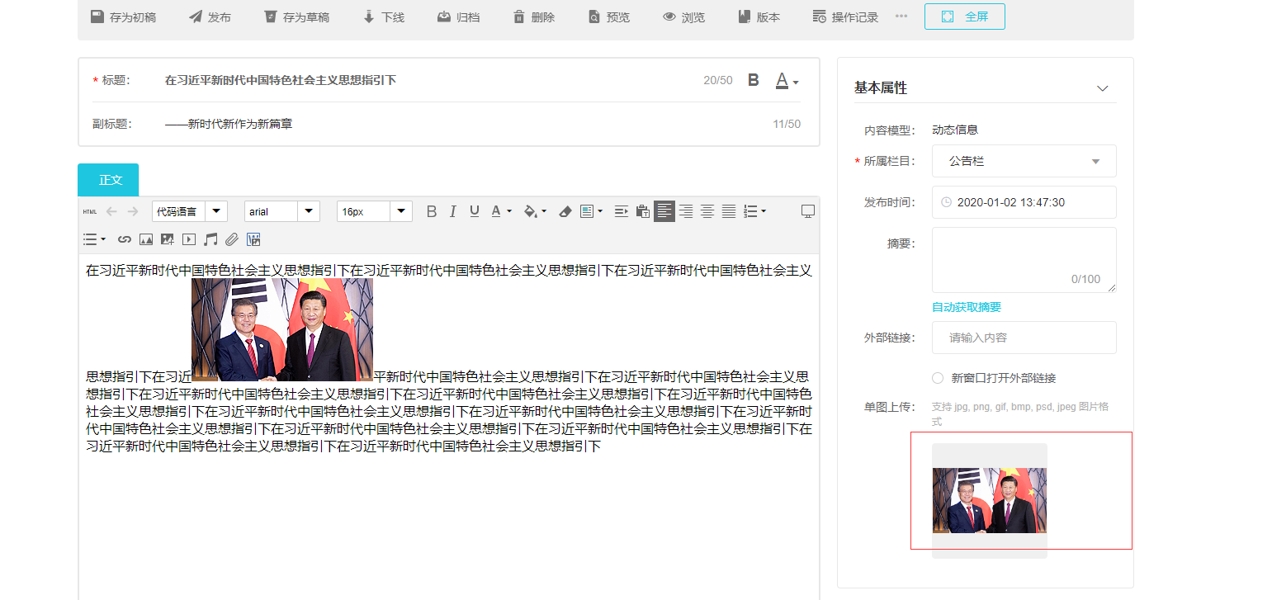Open the bullet list dropdown
1272x600 pixels.
pos(94,239)
